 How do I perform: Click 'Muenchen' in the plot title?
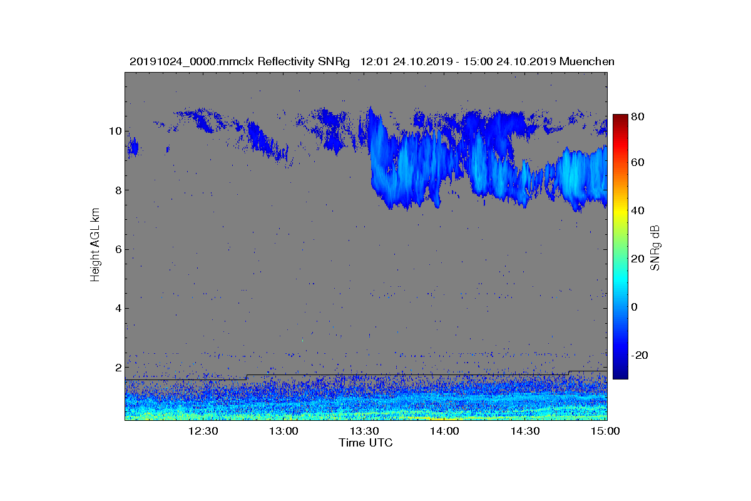coord(587,61)
